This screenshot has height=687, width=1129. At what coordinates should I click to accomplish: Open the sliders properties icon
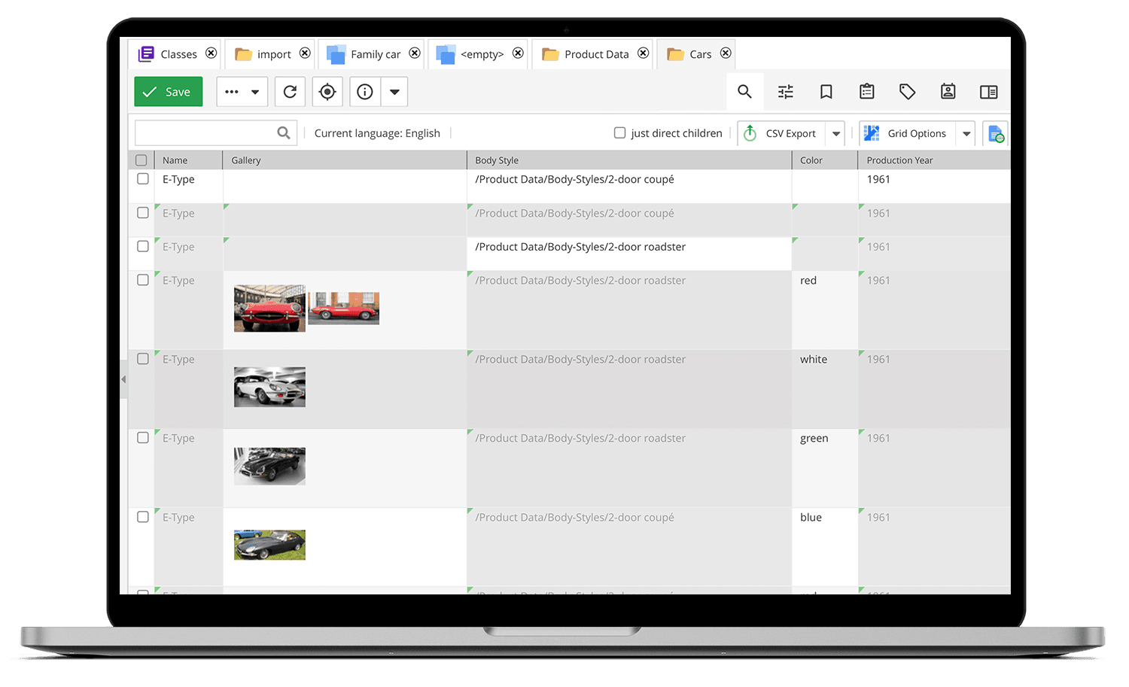785,92
